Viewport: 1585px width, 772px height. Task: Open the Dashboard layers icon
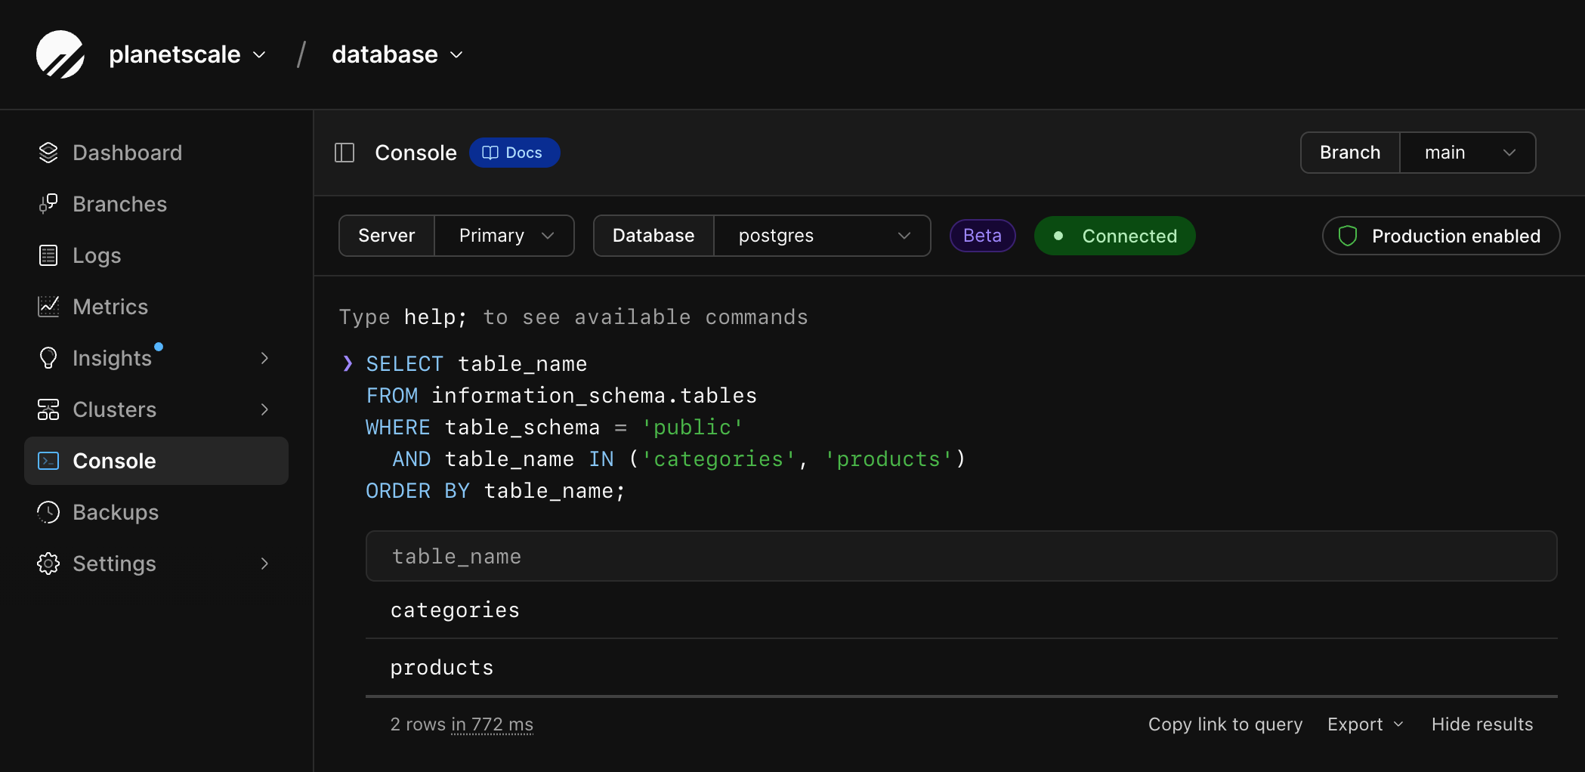(48, 153)
